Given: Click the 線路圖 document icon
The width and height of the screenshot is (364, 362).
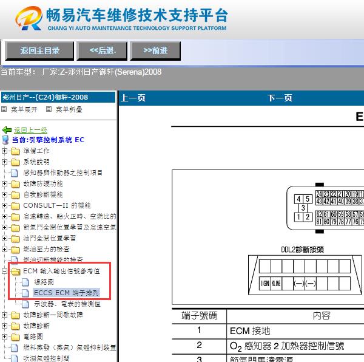Looking at the screenshot, I should click(25, 282).
